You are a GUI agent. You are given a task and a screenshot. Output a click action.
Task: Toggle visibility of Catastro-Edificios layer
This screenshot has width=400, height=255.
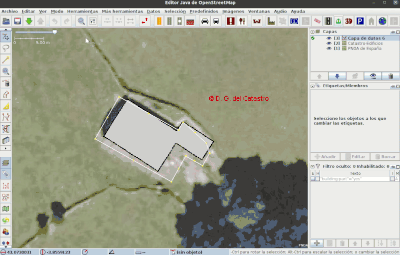(x=329, y=44)
